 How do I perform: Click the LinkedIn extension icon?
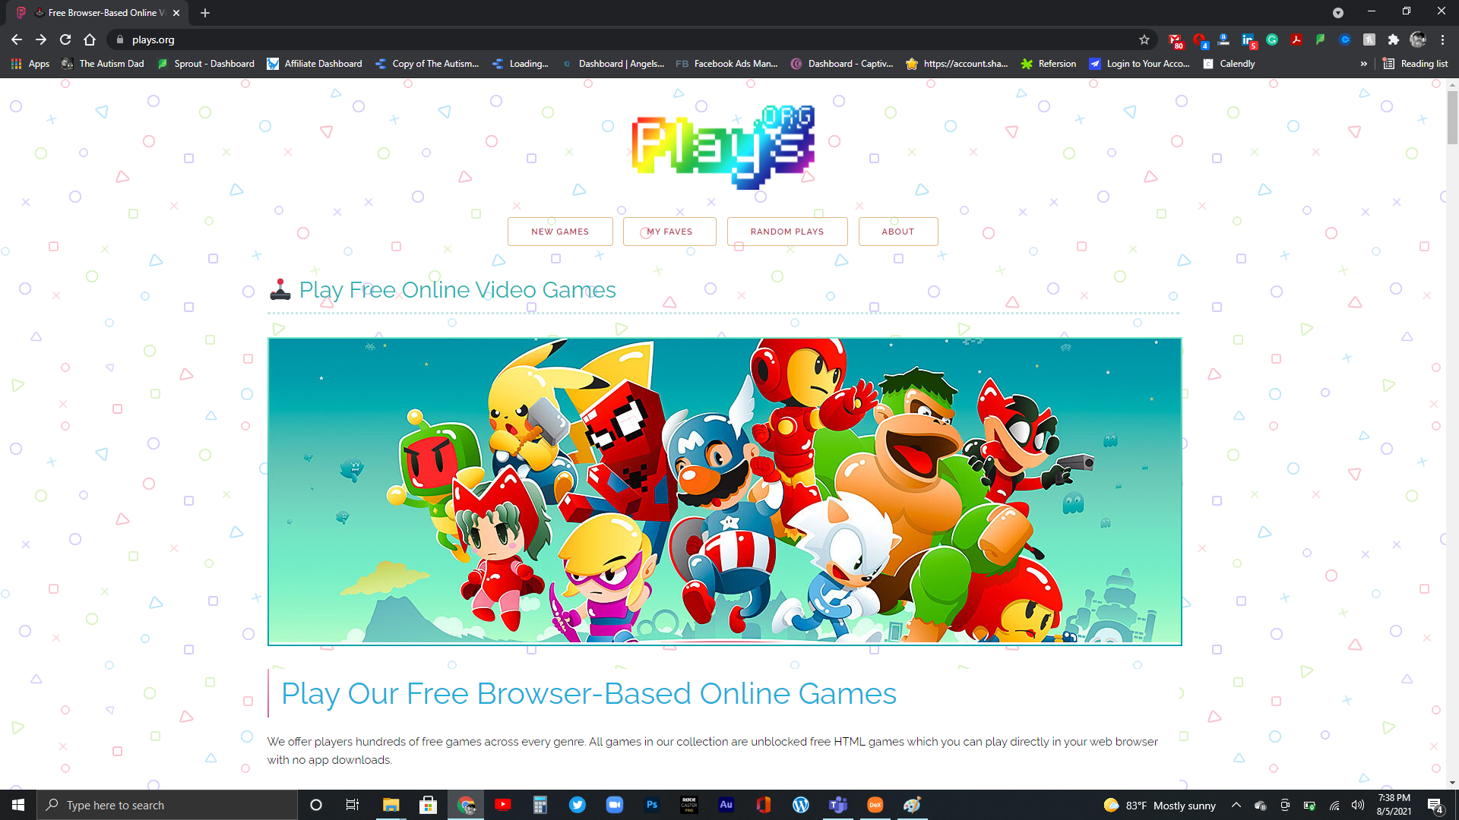(x=1248, y=40)
